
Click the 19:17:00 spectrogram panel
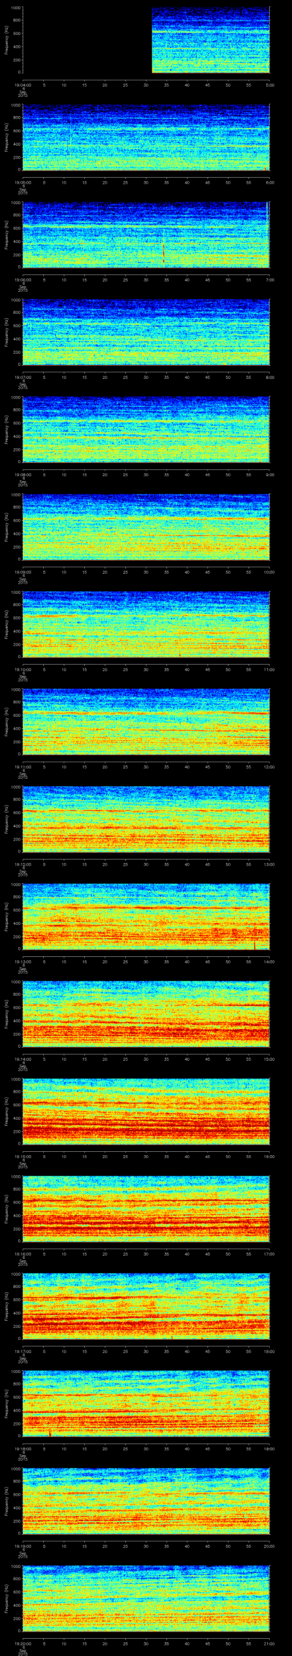146,1306
